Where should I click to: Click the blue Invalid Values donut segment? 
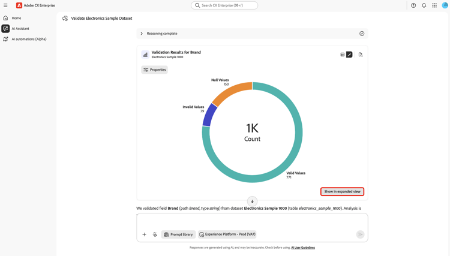pyautogui.click(x=209, y=115)
